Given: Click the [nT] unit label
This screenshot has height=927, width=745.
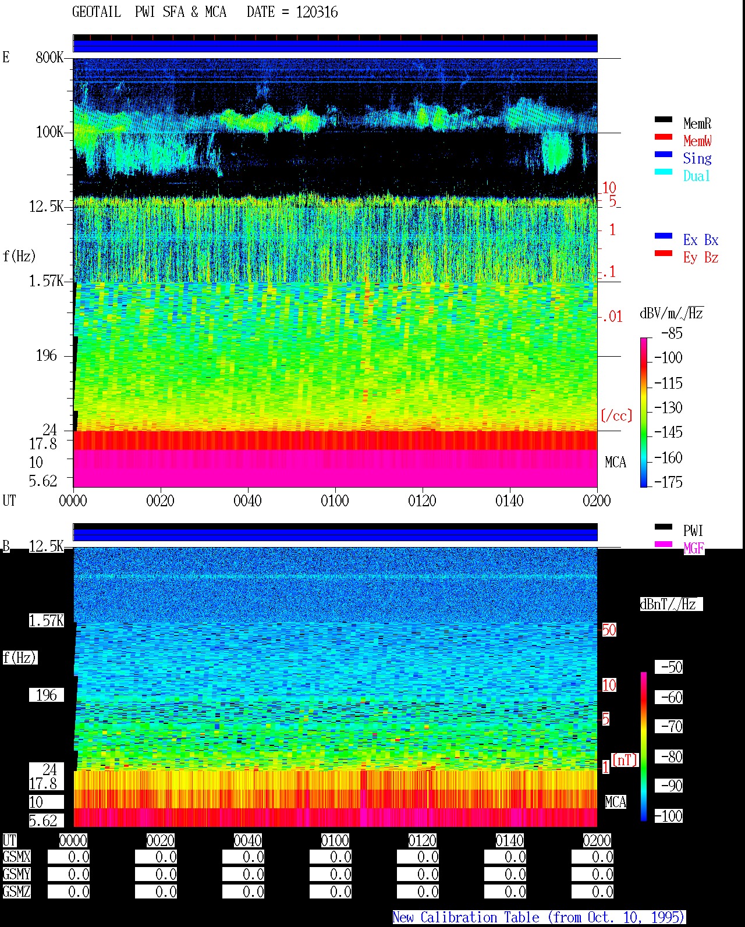Looking at the screenshot, I should [x=625, y=760].
